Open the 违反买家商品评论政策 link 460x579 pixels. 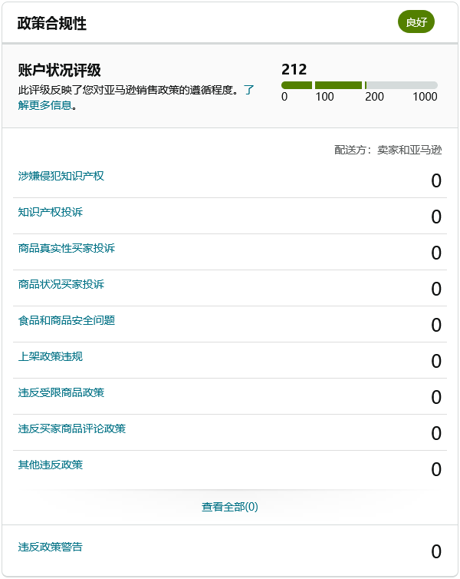coord(72,428)
